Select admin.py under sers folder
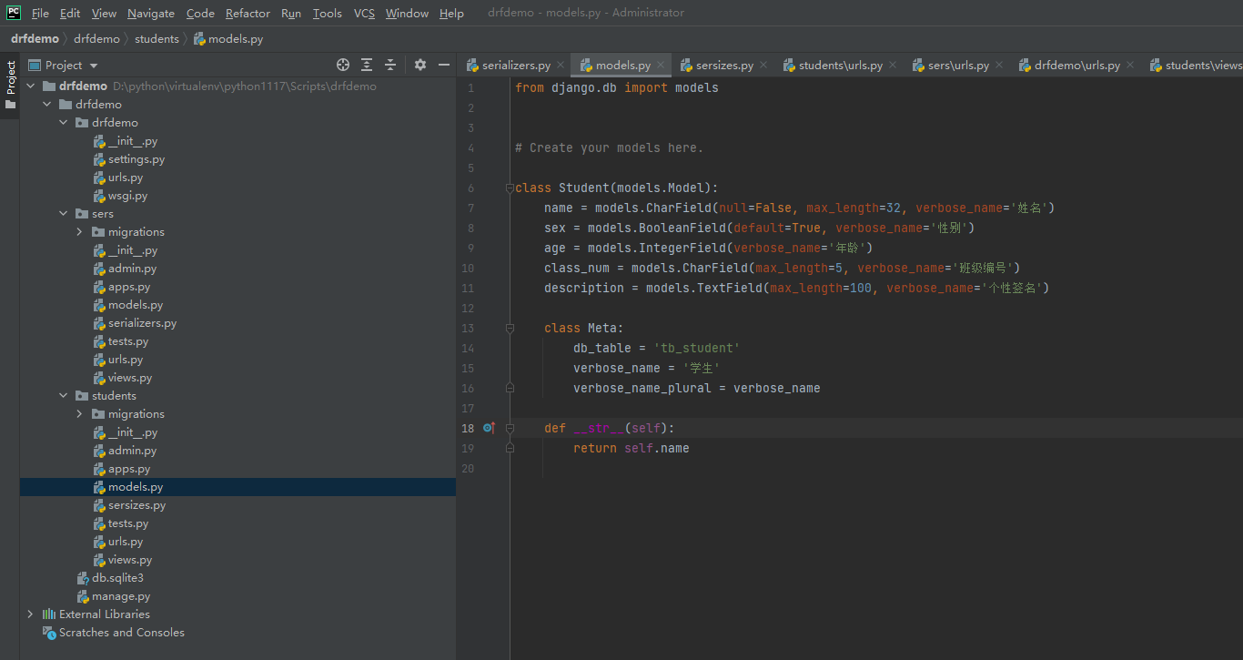Screen dimensions: 1243x660 click(132, 269)
